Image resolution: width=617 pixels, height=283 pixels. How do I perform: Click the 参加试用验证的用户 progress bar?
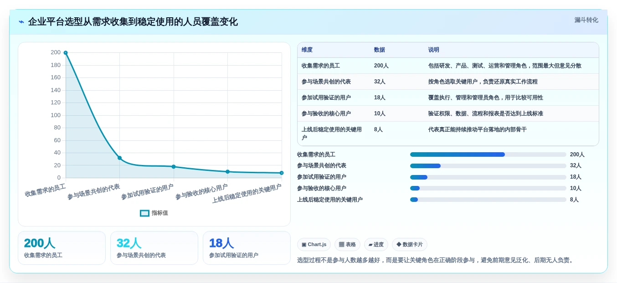point(488,177)
